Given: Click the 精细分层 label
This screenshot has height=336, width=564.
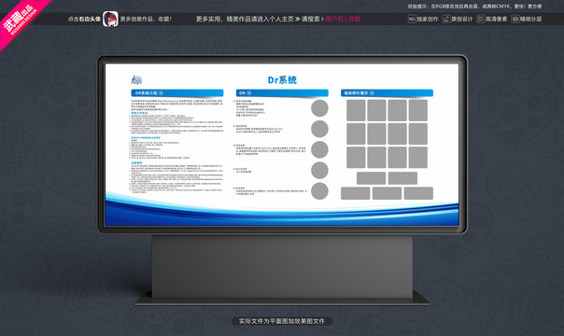Looking at the screenshot, I should click(531, 19).
